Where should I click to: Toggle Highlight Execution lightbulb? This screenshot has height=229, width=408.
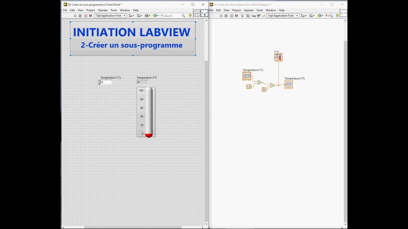click(x=242, y=16)
